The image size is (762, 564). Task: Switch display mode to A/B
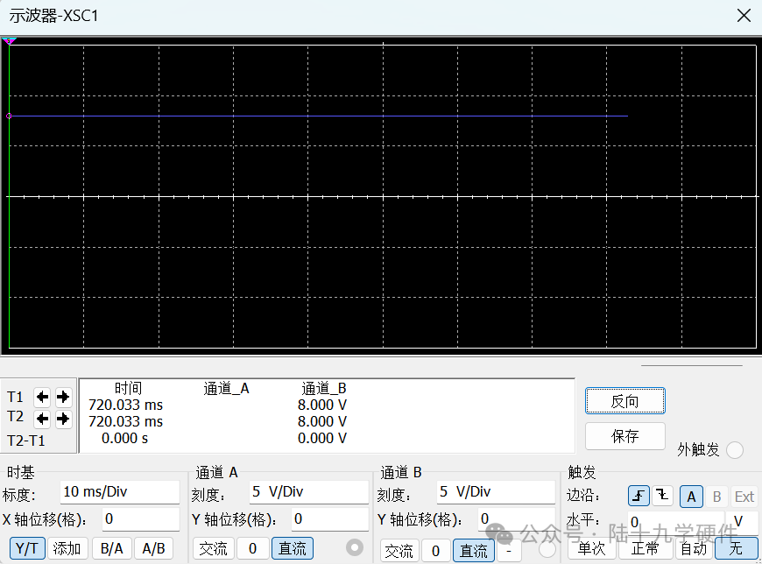(153, 548)
